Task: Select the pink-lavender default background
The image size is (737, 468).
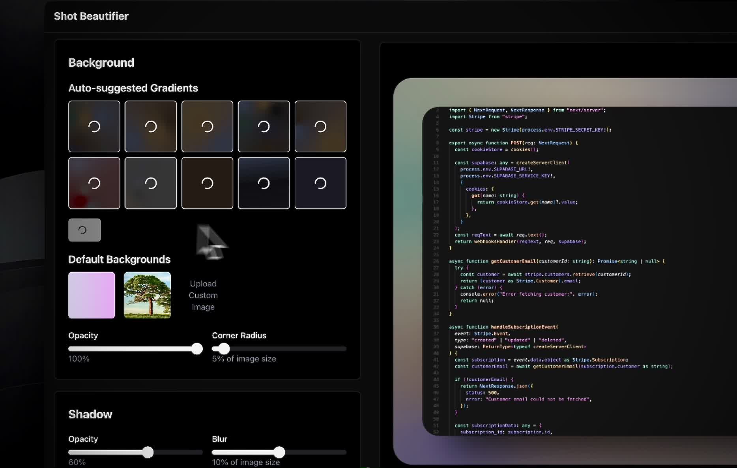Action: (92, 295)
